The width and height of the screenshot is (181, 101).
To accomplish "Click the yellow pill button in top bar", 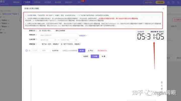I will [x=160, y=2].
